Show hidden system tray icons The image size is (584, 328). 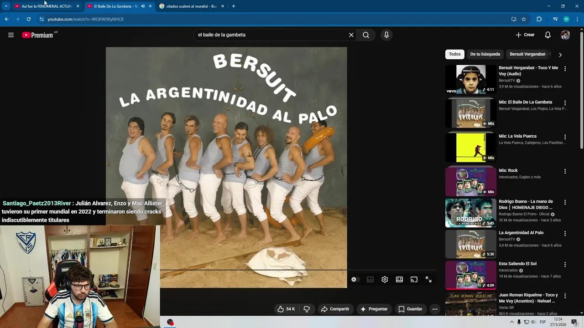[511, 322]
